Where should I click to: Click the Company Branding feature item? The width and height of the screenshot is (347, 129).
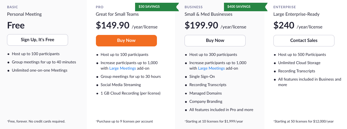pyautogui.click(x=206, y=102)
